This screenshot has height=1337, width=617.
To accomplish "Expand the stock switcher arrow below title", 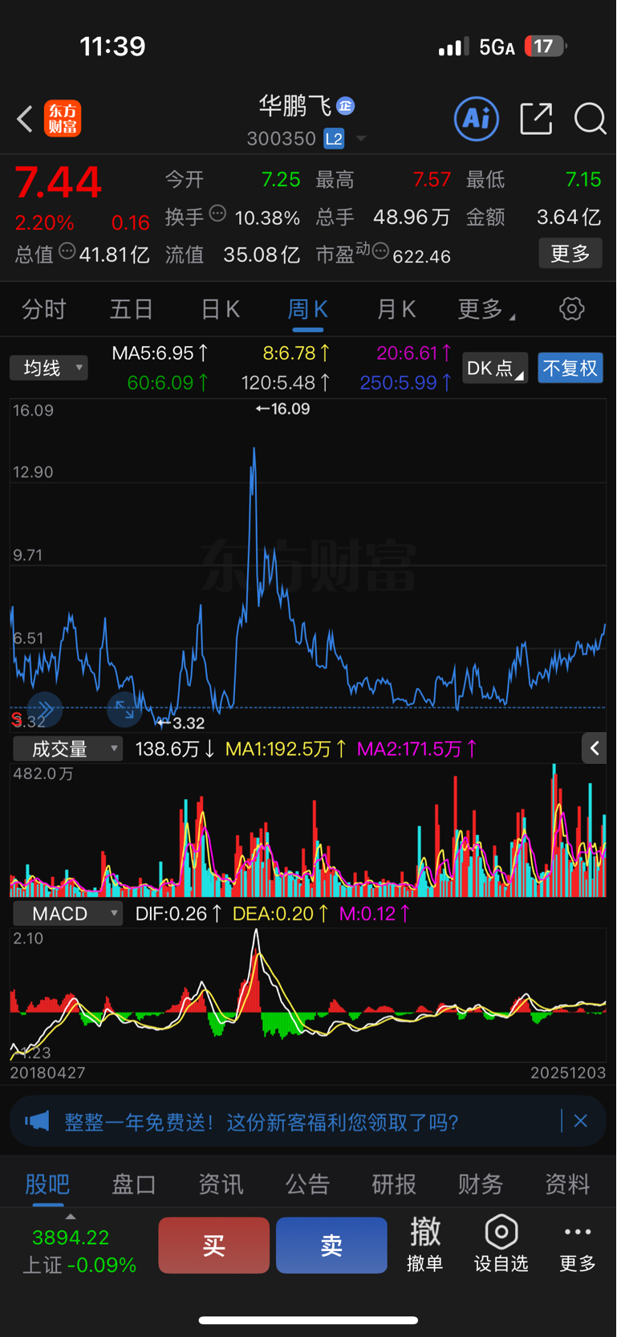I will (361, 139).
